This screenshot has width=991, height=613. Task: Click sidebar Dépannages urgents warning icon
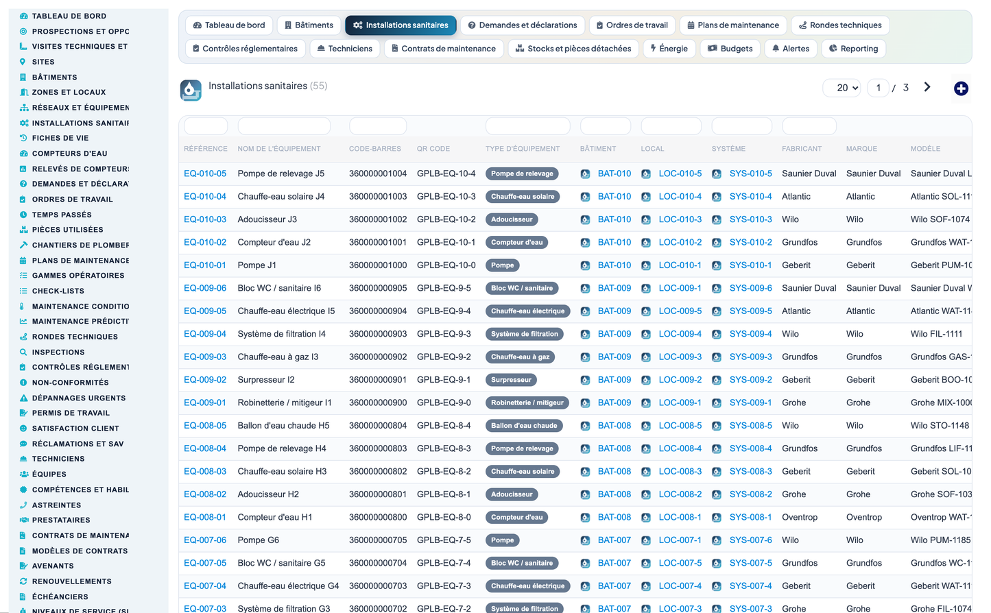[23, 398]
